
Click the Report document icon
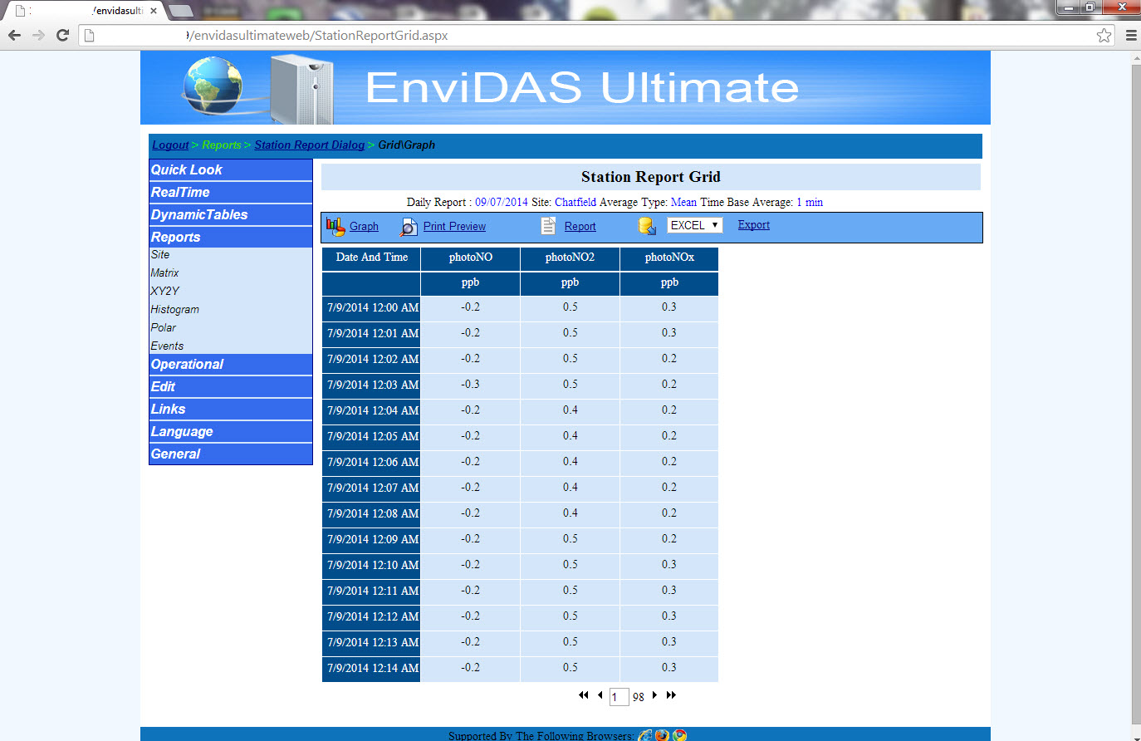pyautogui.click(x=548, y=226)
